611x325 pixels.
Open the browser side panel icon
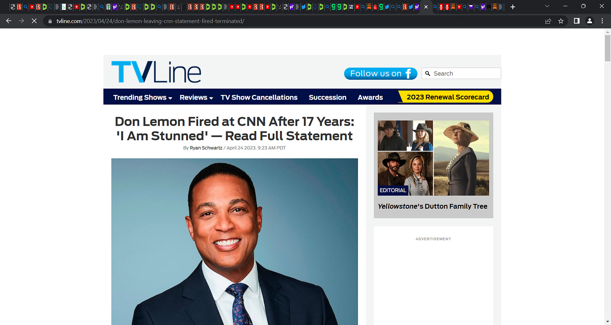(x=577, y=21)
